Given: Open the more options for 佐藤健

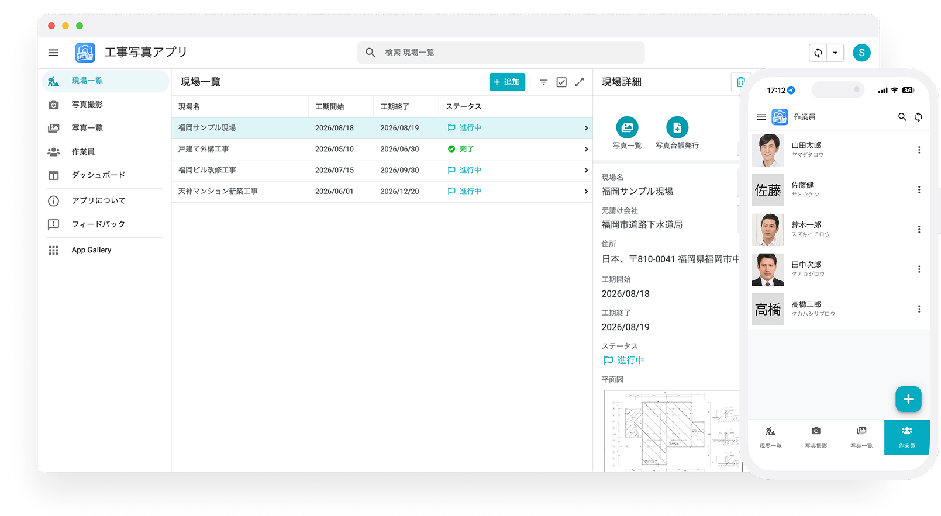Looking at the screenshot, I should [x=919, y=190].
